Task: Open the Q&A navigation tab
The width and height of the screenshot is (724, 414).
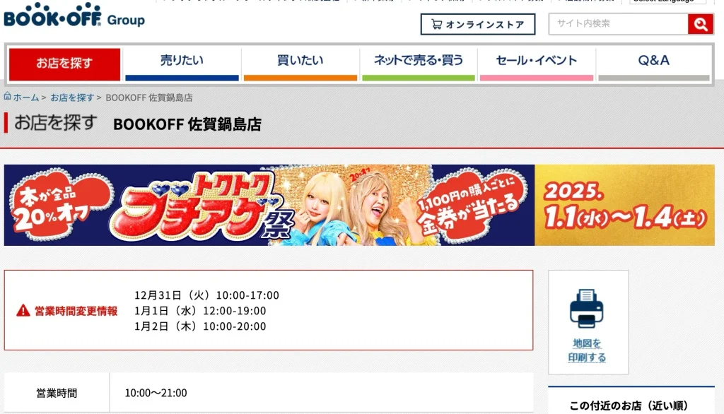Action: click(654, 64)
